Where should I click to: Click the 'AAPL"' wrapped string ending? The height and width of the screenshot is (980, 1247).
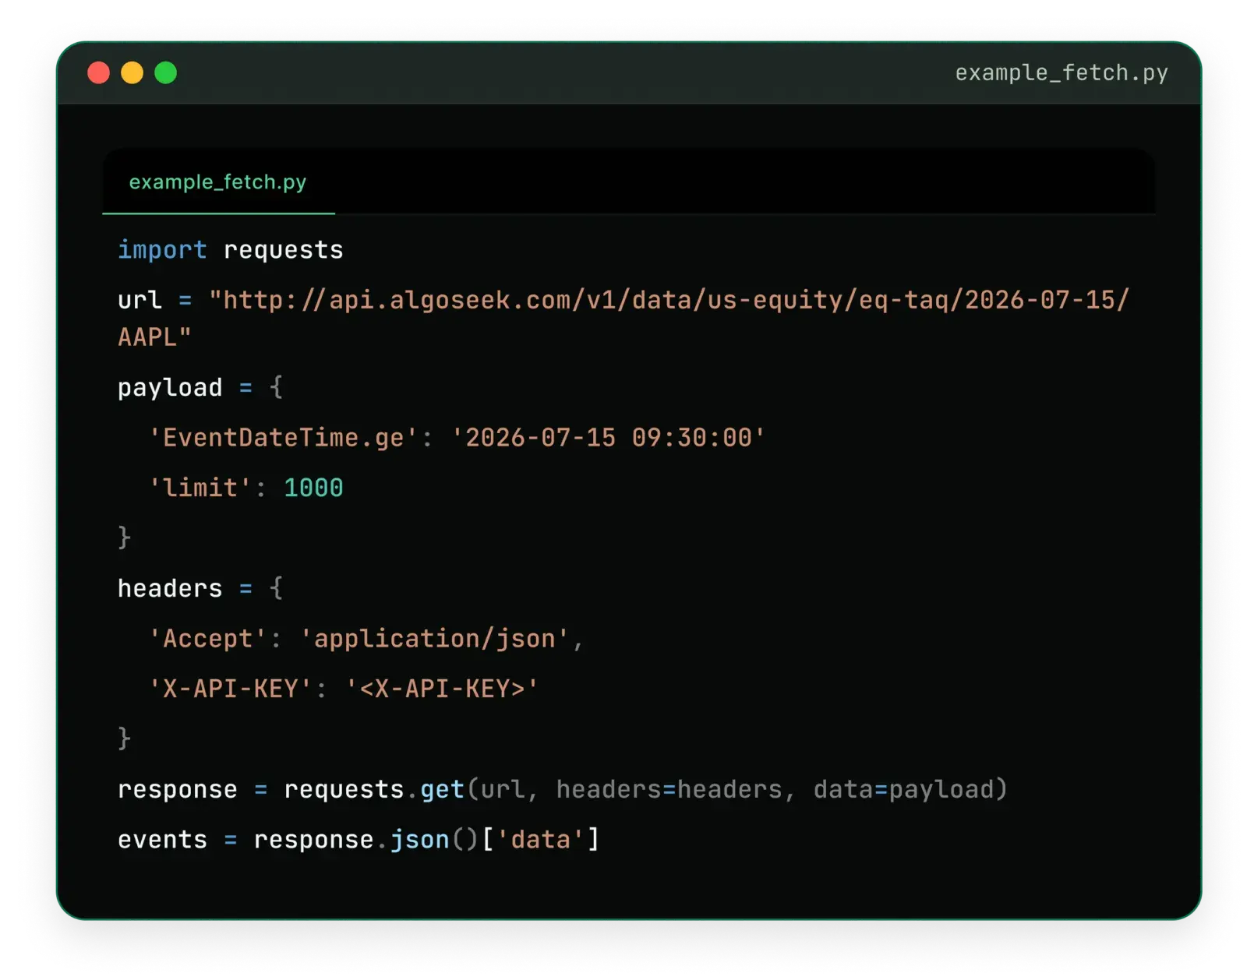click(154, 337)
